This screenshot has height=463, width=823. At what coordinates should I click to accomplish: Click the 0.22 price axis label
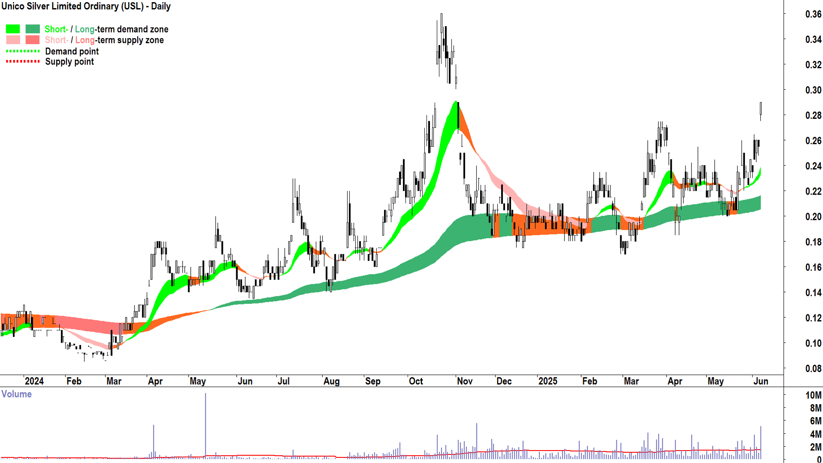point(813,191)
